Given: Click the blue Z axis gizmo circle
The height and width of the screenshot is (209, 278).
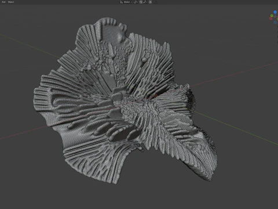Looking at the screenshot, I should tap(275, 12).
